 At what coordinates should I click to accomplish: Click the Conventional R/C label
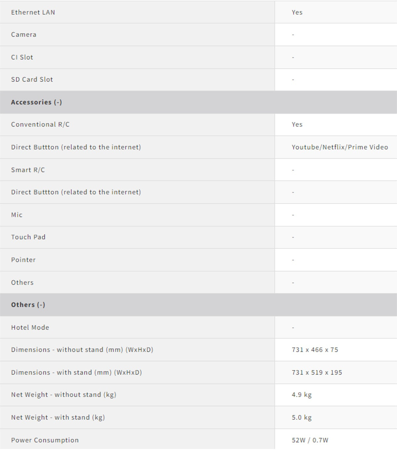pyautogui.click(x=40, y=125)
